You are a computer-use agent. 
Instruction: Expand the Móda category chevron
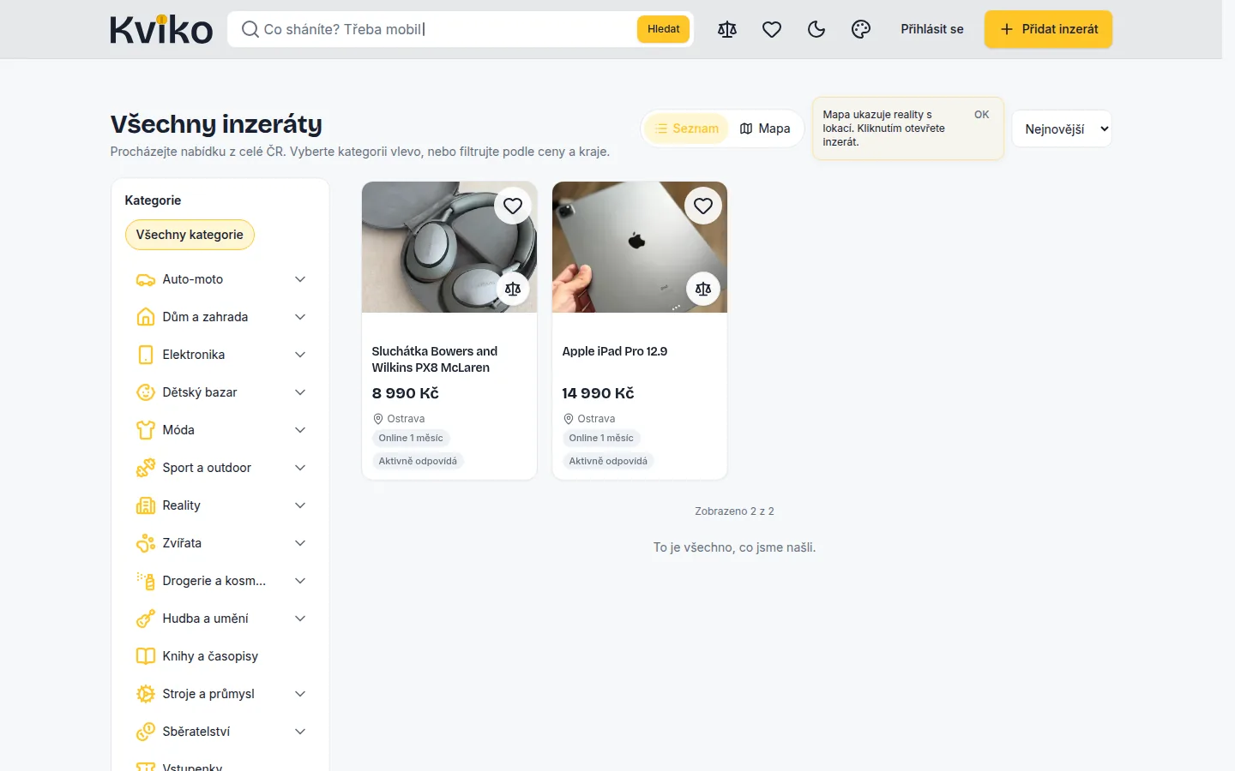(x=300, y=430)
